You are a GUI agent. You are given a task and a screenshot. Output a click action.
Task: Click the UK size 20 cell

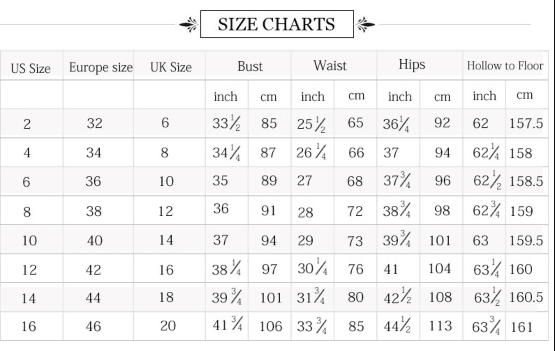point(168,326)
